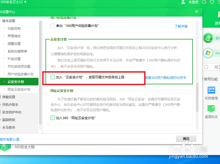
Task: Enable 加入“云安全计划” auto-report checkbox
Action: pyautogui.click(x=53, y=77)
